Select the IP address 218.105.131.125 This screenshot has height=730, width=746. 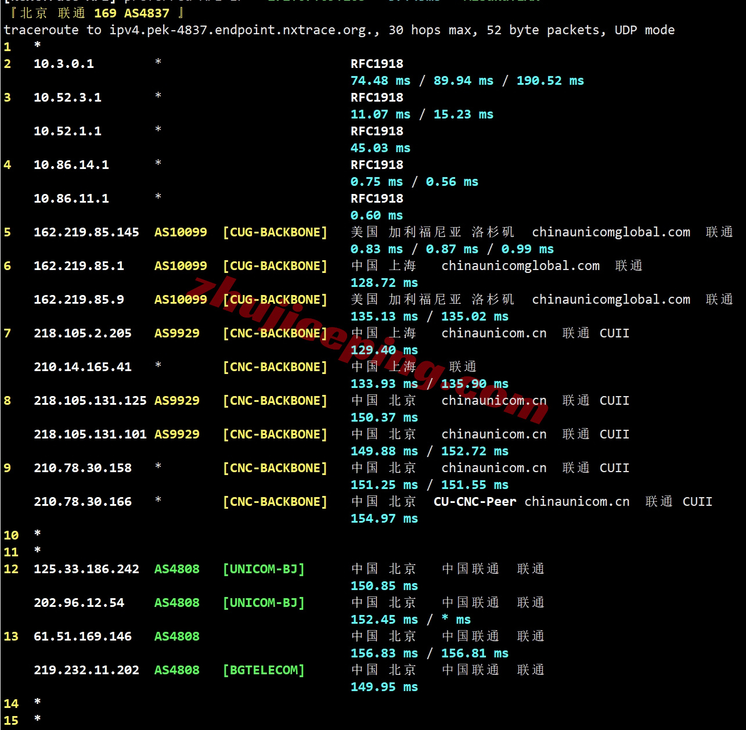90,401
